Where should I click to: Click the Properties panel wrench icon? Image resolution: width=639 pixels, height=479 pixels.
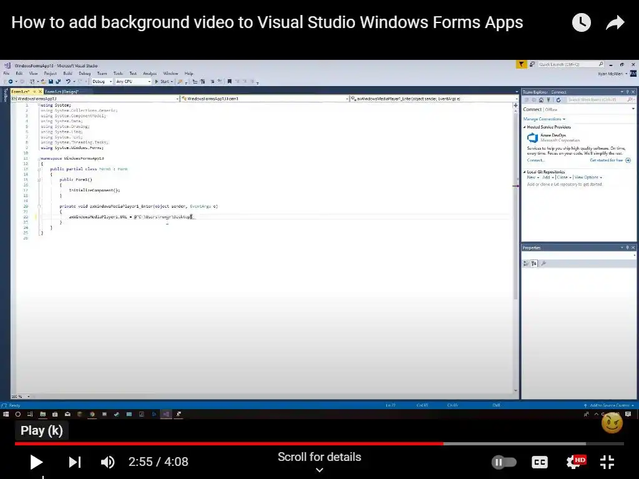click(x=544, y=264)
